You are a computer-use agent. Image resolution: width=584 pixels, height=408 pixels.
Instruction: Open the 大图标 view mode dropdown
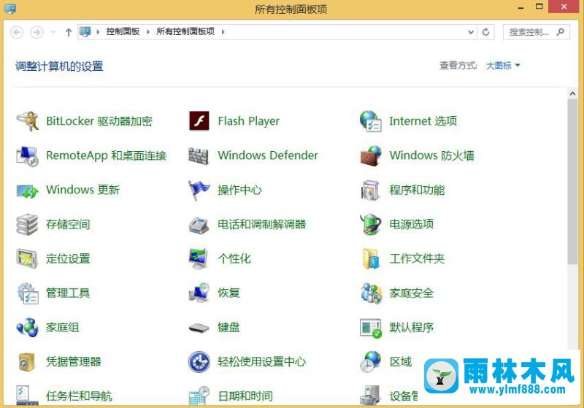[x=503, y=66]
